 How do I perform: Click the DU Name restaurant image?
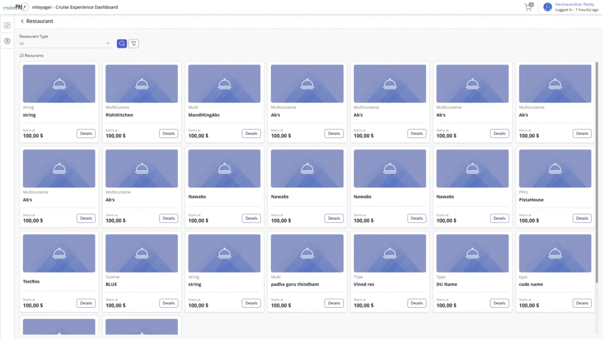[472, 253]
